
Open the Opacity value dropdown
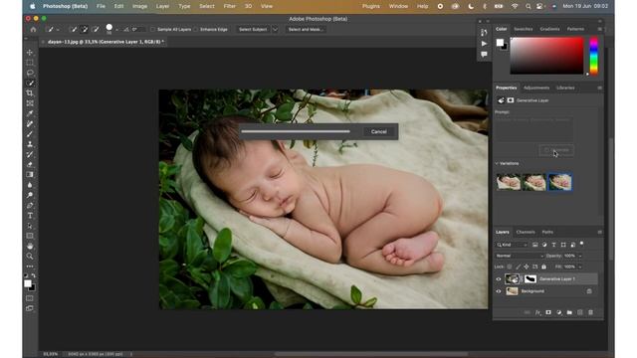point(580,256)
